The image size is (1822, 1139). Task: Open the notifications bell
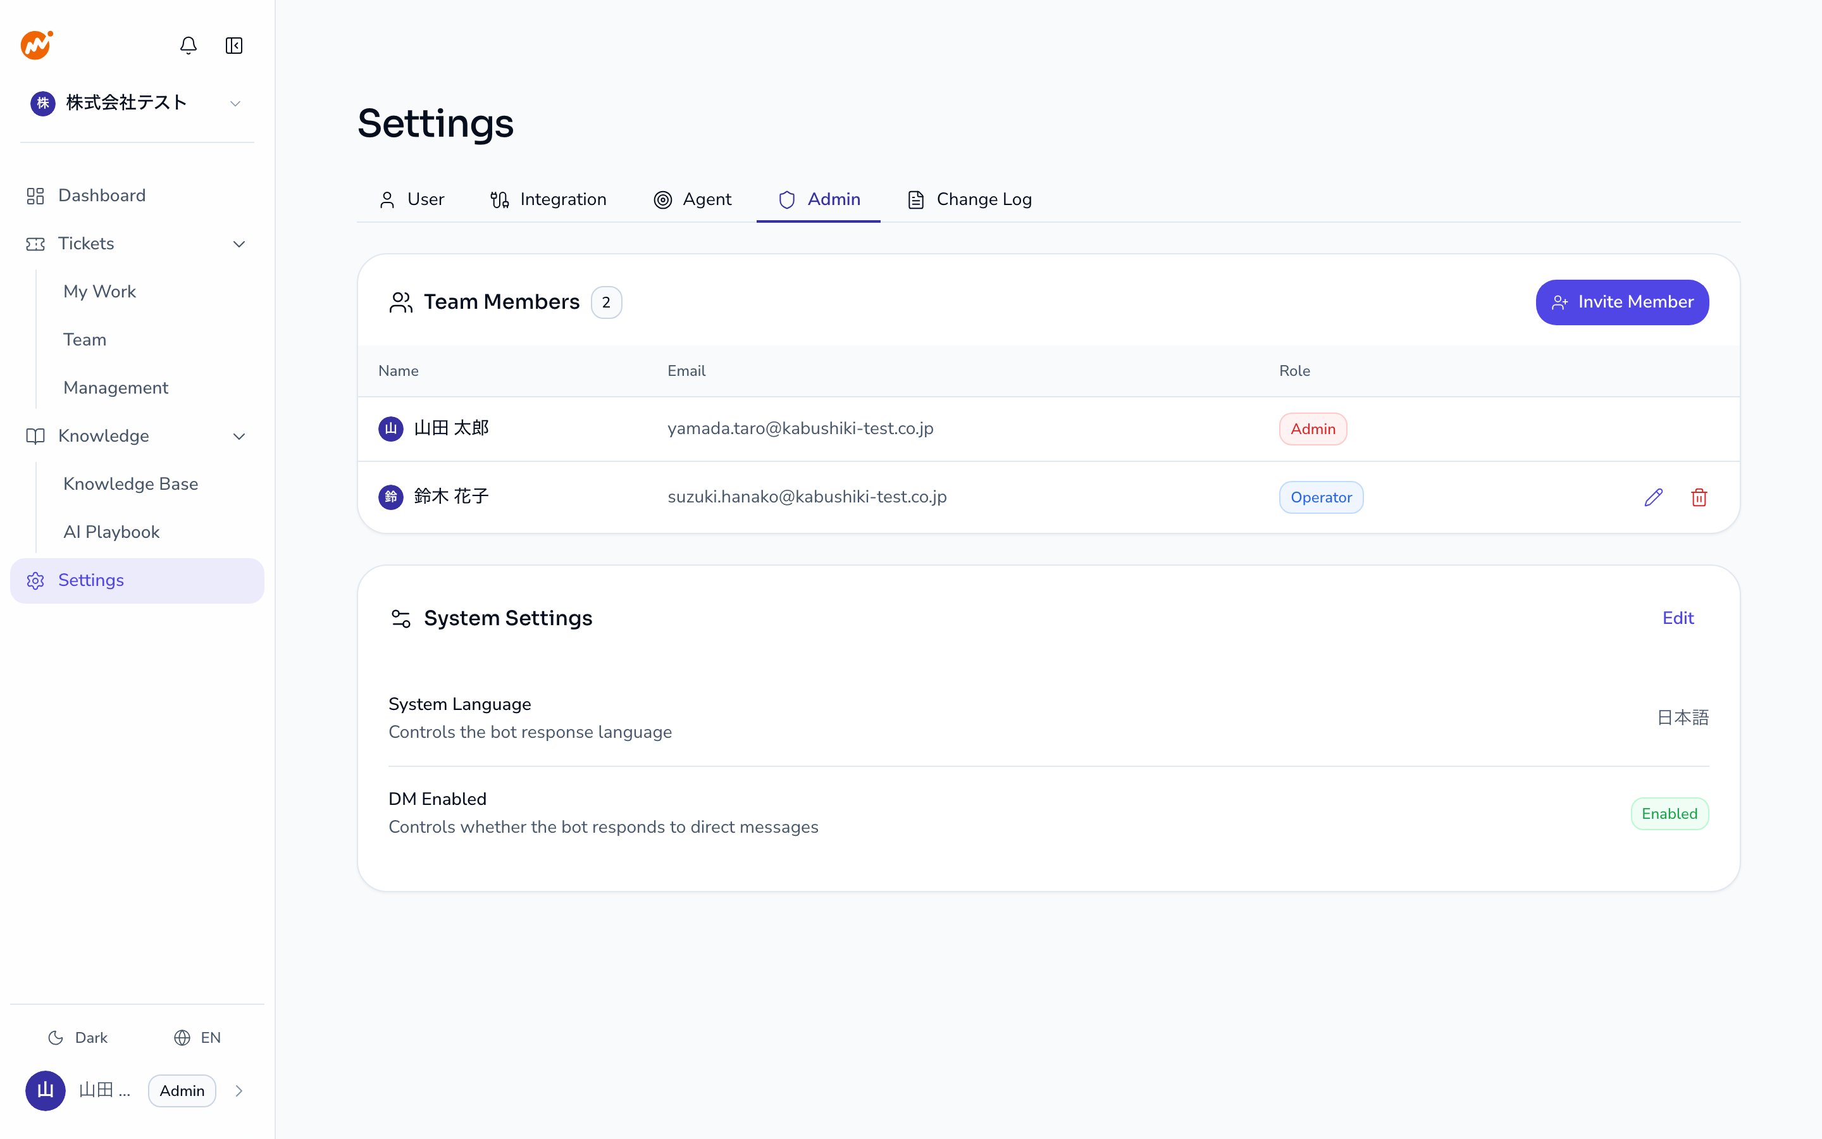point(189,46)
